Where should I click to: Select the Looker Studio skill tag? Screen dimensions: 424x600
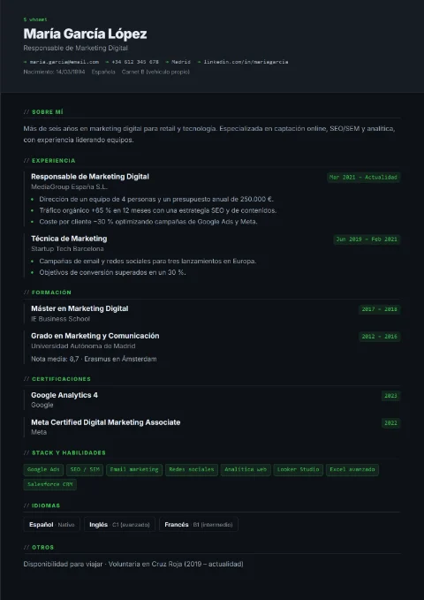tap(298, 470)
